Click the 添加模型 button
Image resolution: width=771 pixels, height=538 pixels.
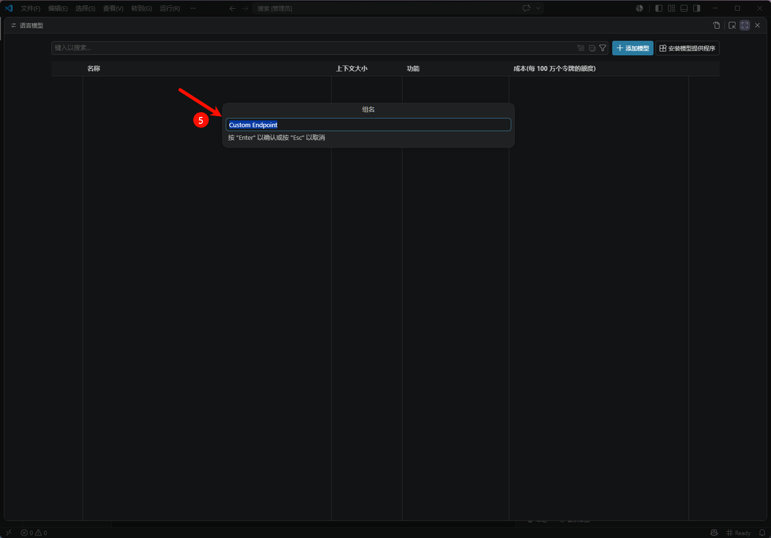[633, 48]
